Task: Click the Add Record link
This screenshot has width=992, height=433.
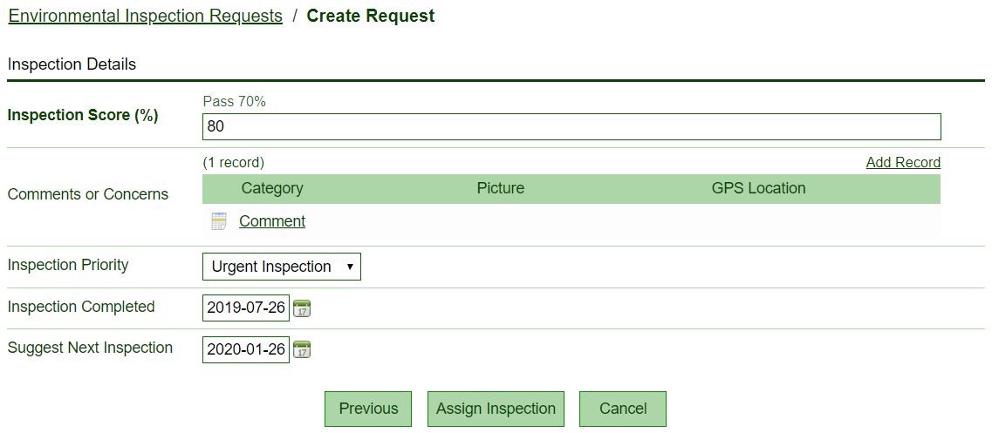Action: tap(903, 162)
